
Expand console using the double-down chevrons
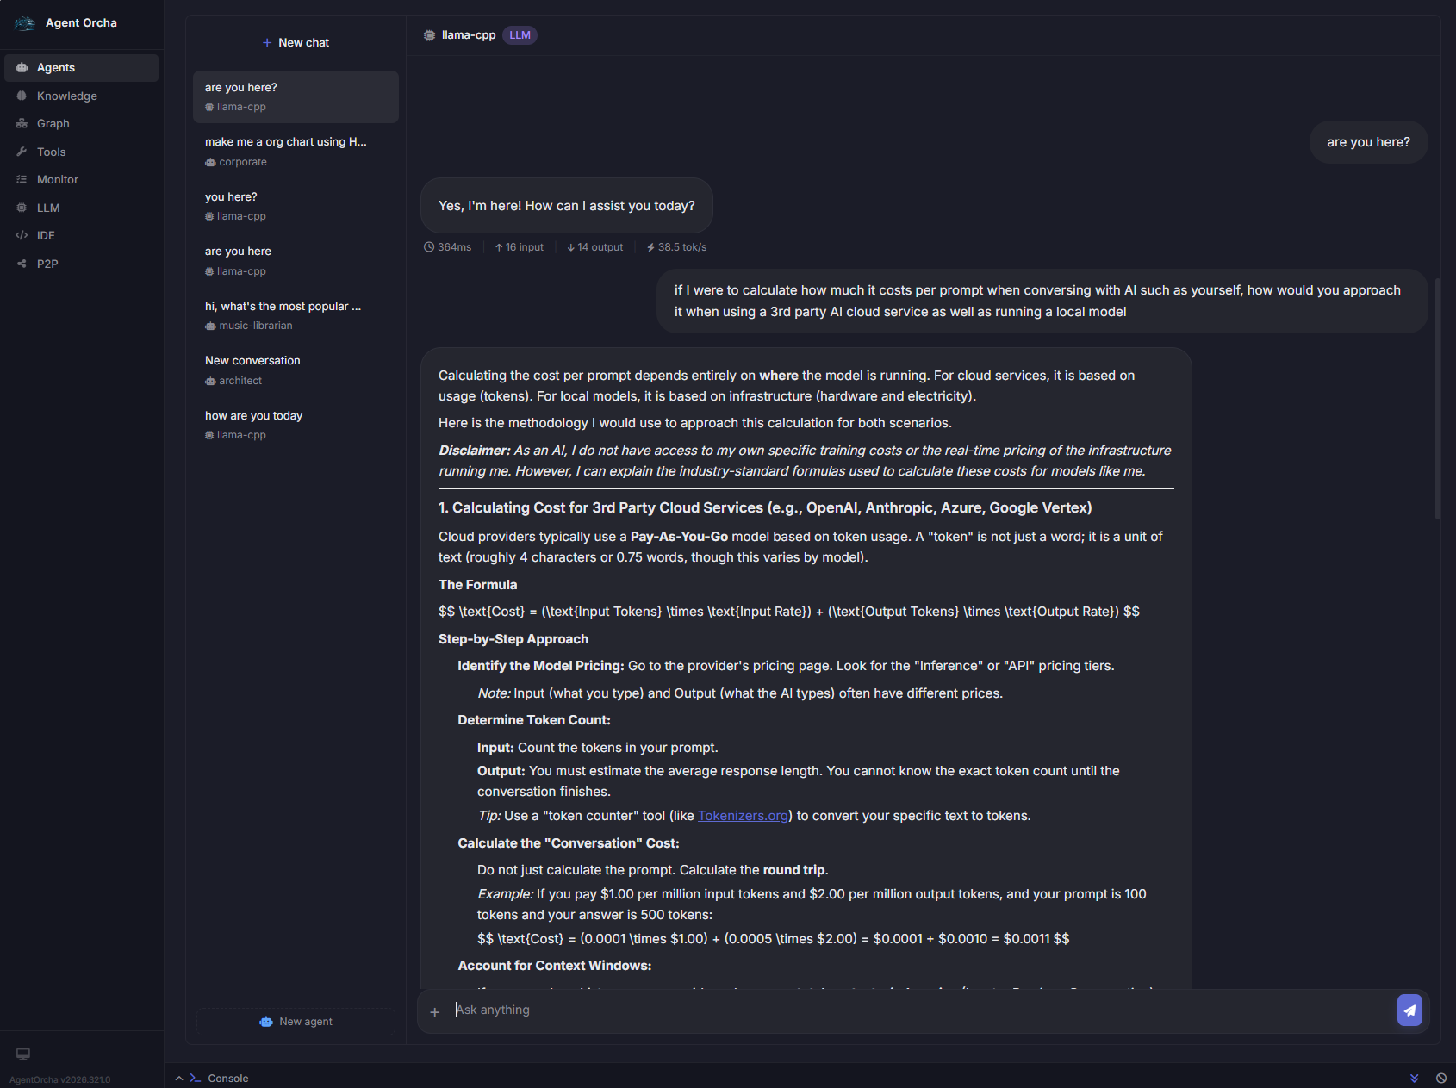1415,1078
